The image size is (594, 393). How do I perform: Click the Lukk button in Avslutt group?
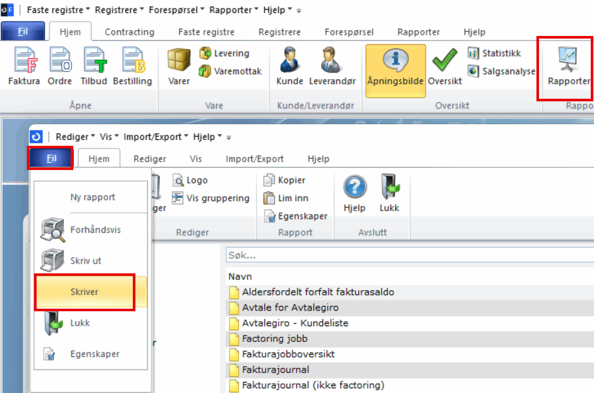pyautogui.click(x=389, y=196)
